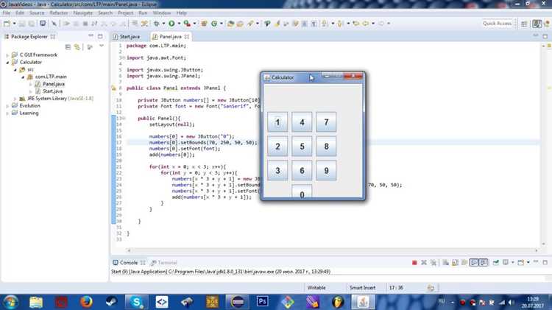Collapse All in Package Explorer toolbar
This screenshot has height=310, width=552.
[x=68, y=47]
